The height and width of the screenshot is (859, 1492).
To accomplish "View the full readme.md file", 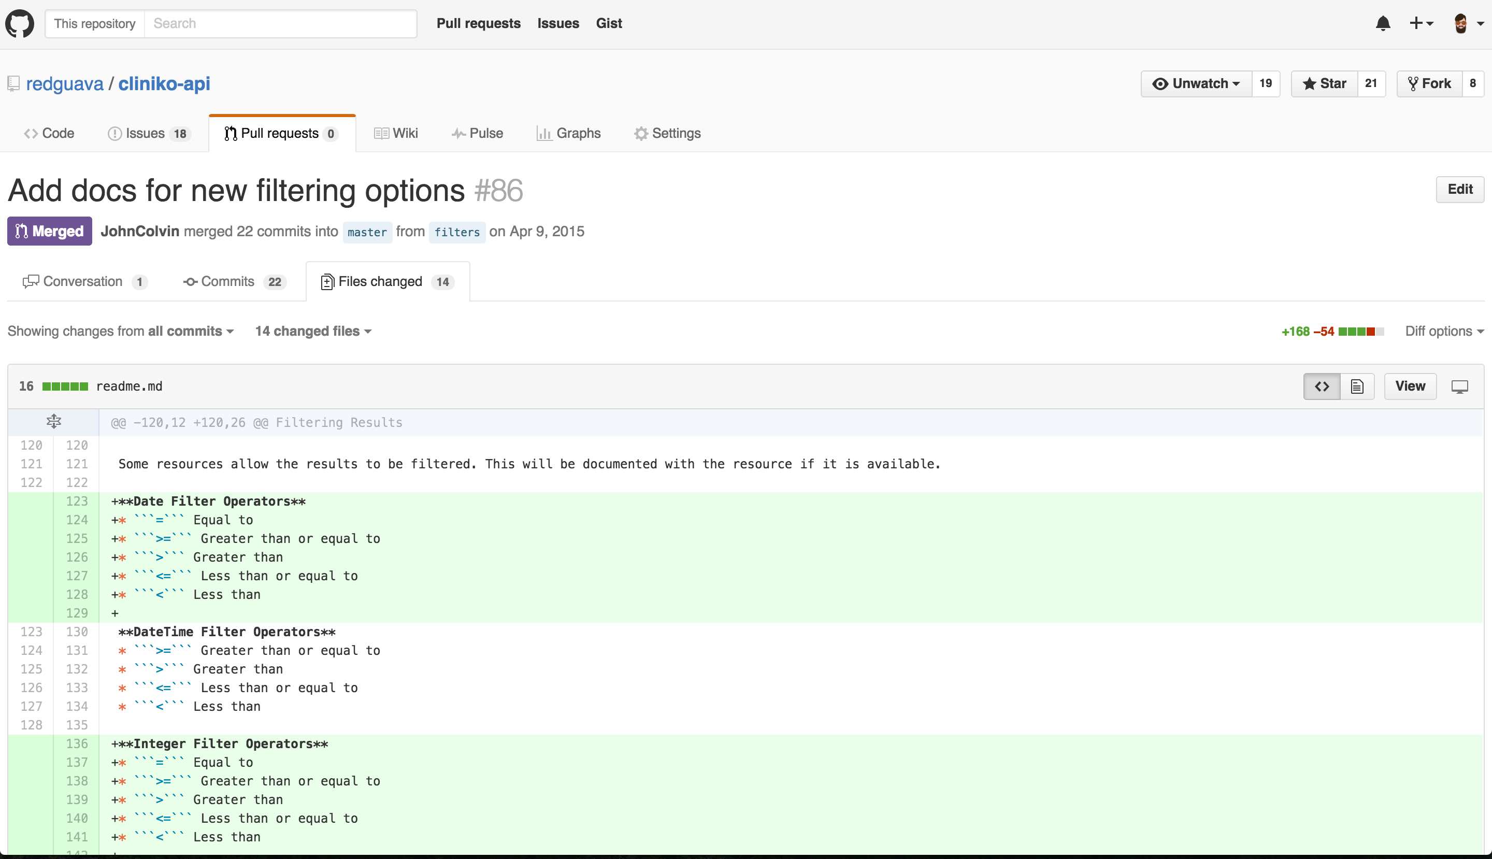I will [1410, 386].
